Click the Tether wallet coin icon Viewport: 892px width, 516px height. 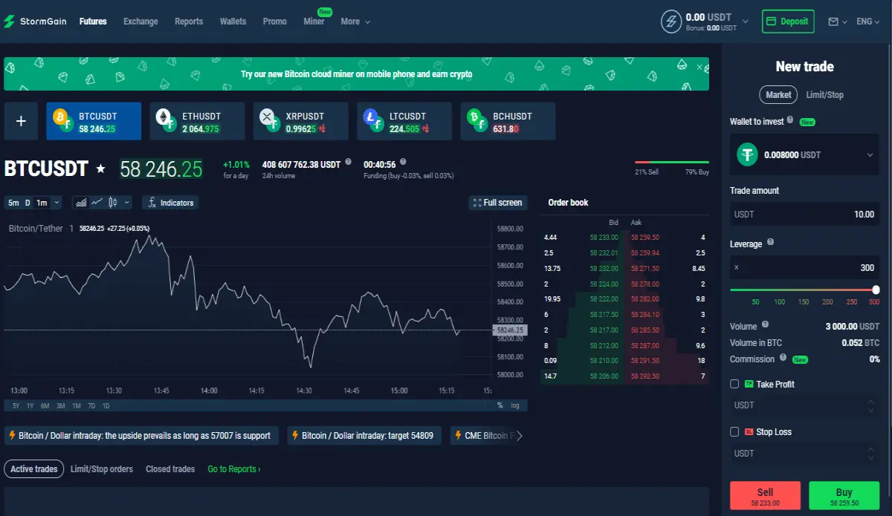tap(747, 154)
